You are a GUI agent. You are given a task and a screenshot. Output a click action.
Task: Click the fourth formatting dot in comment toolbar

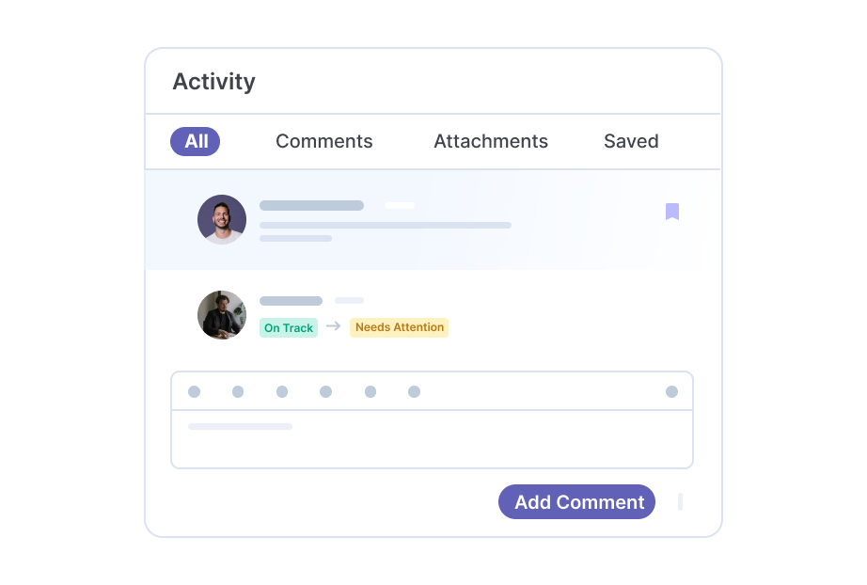(325, 391)
